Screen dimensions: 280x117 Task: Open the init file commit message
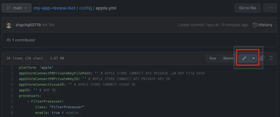pos(48,25)
